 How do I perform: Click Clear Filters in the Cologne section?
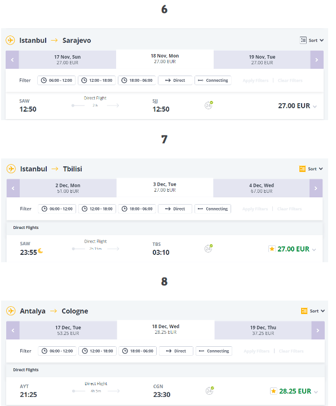291,351
